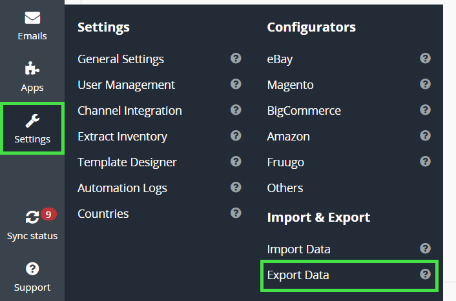Open General Settings menu item
456x301 pixels.
121,59
